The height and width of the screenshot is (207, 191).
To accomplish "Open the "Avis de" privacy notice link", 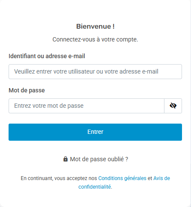I will 161,178.
